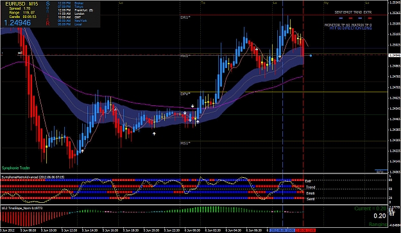Screen dimensions: 401x233
Task: Click the Senti row label in the matrix
Action: [x=311, y=199]
